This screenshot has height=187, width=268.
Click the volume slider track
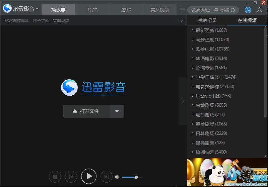[x=132, y=177]
